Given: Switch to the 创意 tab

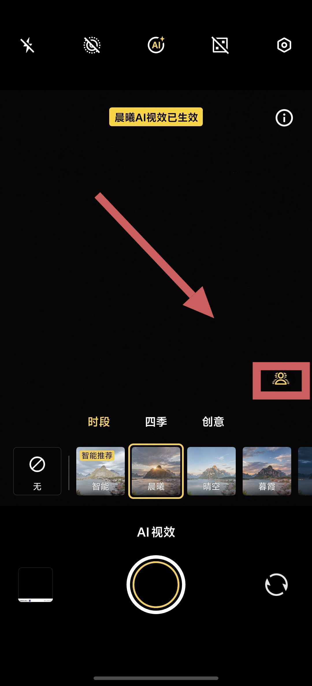Looking at the screenshot, I should [x=213, y=422].
